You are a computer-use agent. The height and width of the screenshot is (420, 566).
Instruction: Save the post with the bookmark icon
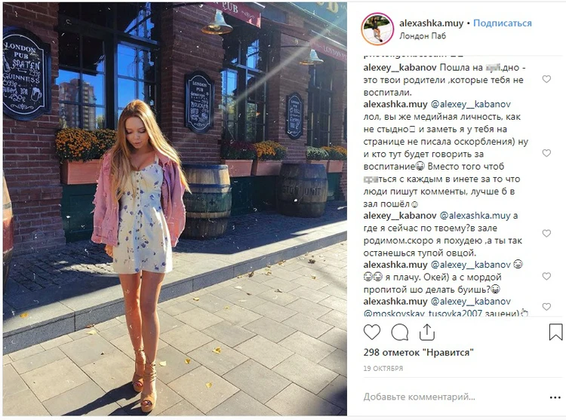pyautogui.click(x=555, y=332)
